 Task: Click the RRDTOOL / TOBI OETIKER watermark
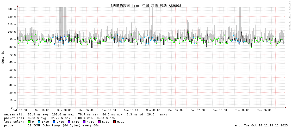(289, 16)
